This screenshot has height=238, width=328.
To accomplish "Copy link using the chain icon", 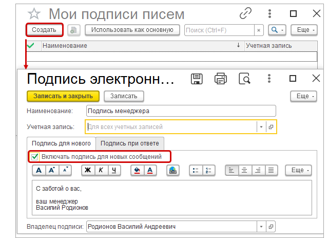I will point(246,13).
